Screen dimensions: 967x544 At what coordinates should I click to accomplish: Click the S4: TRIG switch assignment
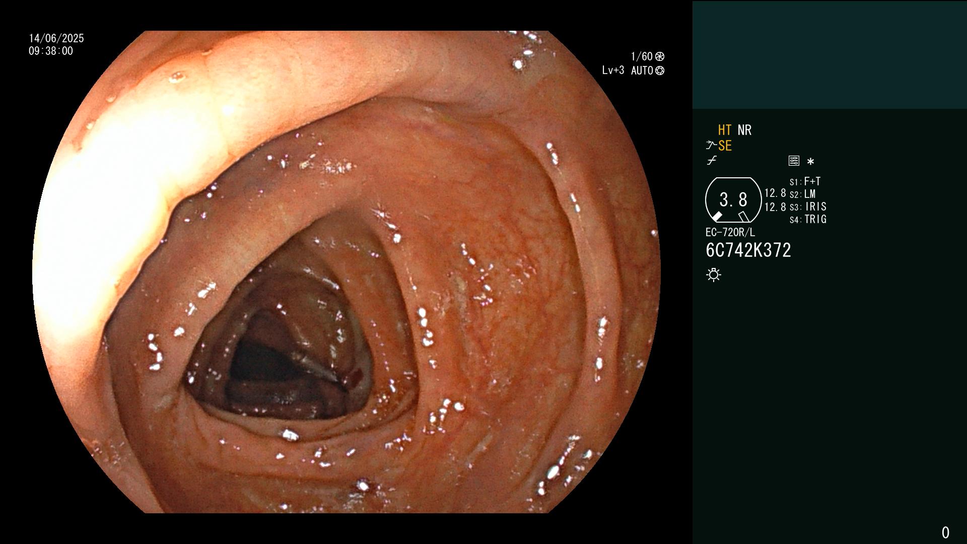808,219
